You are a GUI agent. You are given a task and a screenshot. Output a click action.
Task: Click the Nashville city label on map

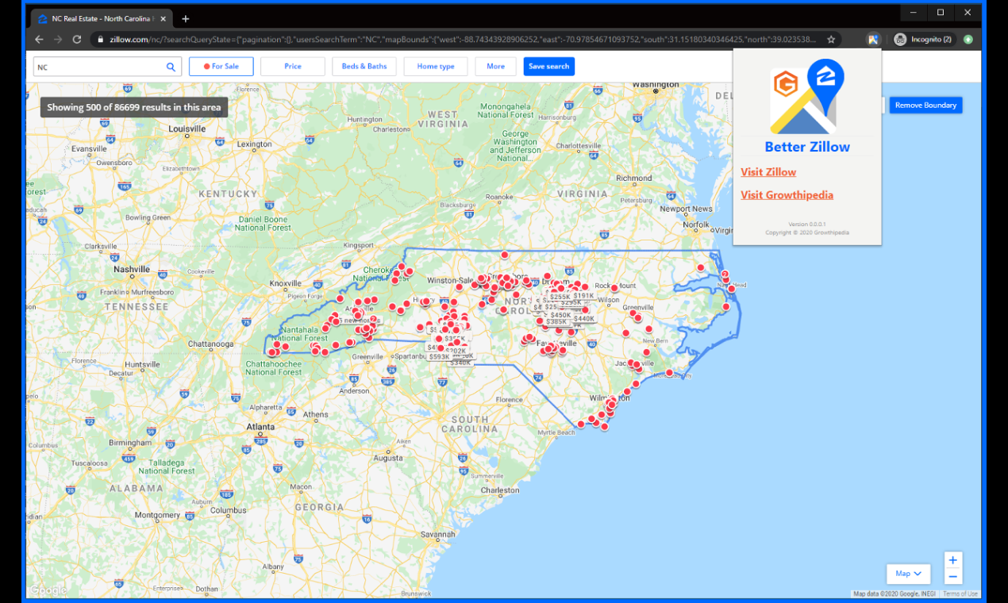click(x=132, y=270)
